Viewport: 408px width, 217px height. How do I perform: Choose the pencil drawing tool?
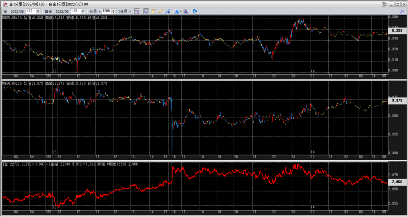click(x=161, y=11)
